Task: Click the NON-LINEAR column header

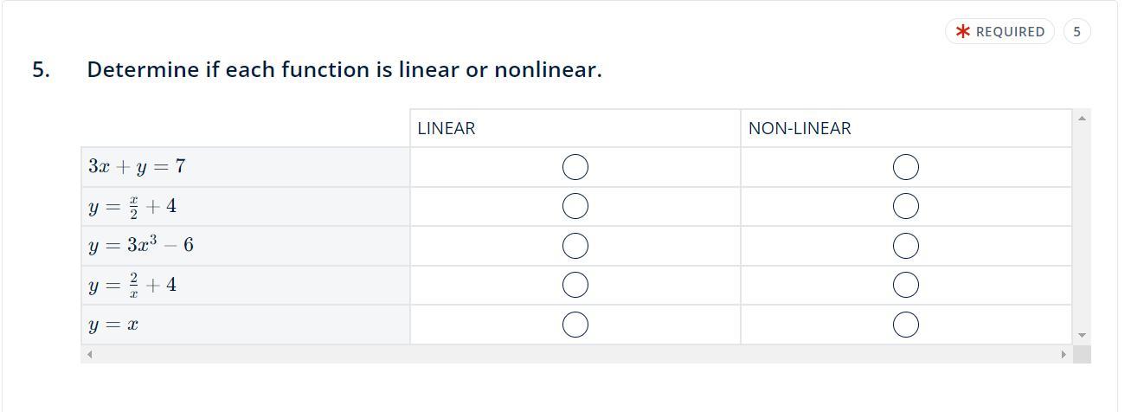Action: click(800, 128)
